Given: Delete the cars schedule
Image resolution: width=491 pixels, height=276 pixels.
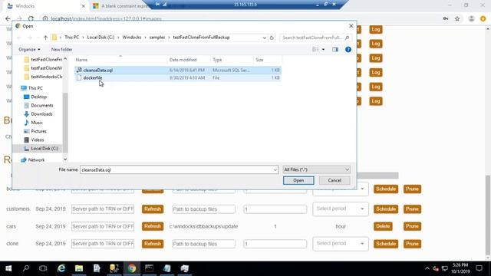Looking at the screenshot, I should pyautogui.click(x=383, y=226).
